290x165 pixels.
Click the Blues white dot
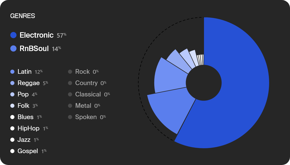click(12, 117)
